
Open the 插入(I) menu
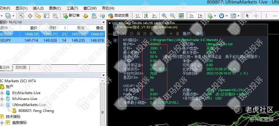tap(38, 8)
